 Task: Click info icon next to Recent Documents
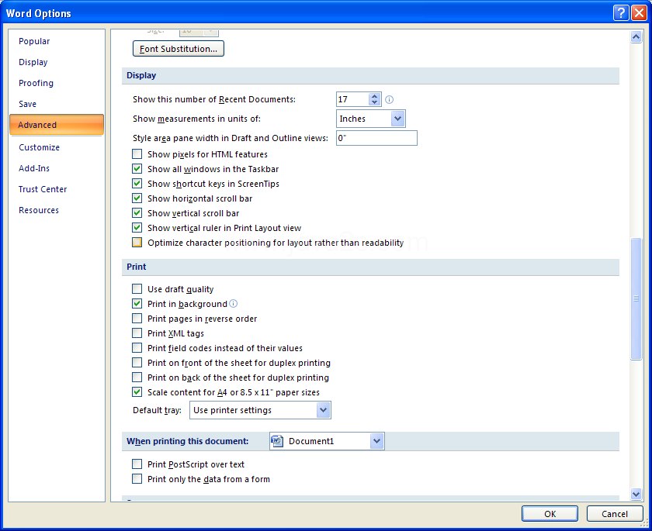pyautogui.click(x=389, y=99)
